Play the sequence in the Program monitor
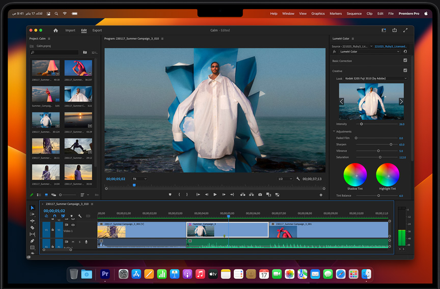This screenshot has width=440, height=289. click(215, 194)
